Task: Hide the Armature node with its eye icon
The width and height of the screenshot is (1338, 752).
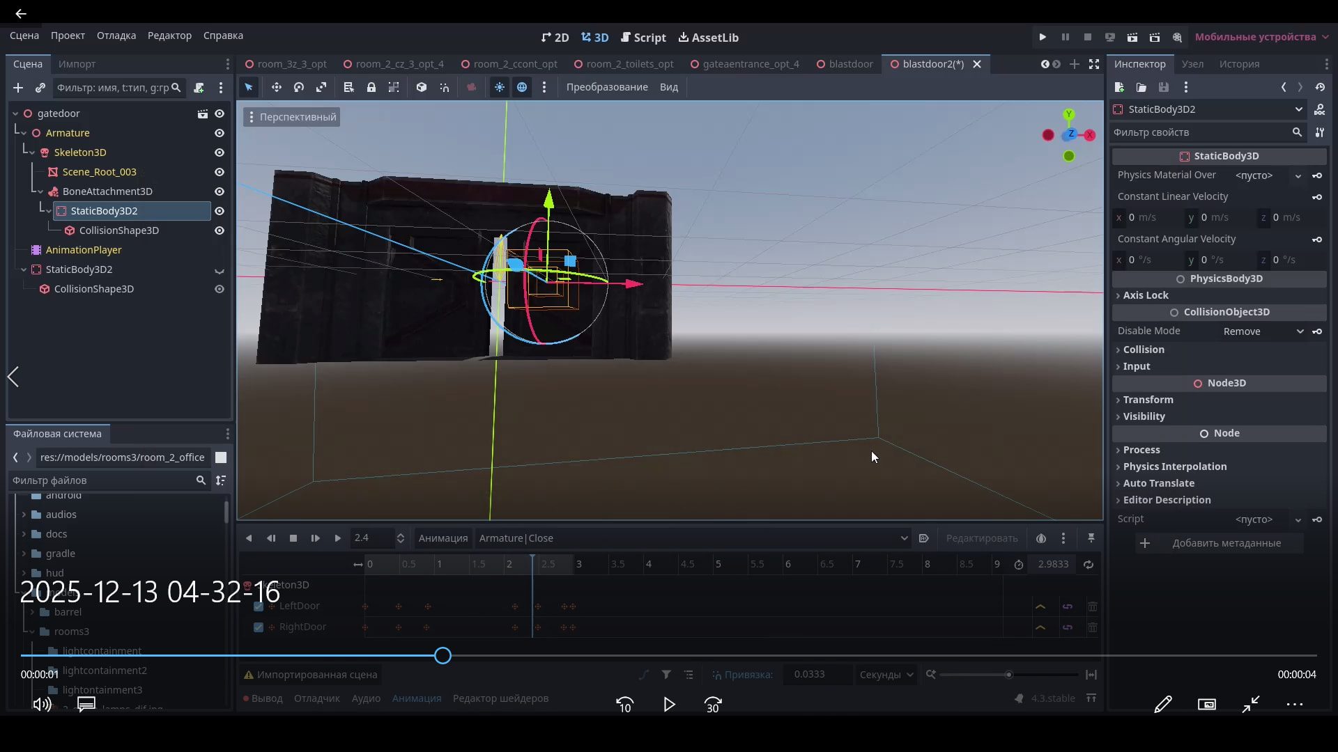Action: [220, 133]
